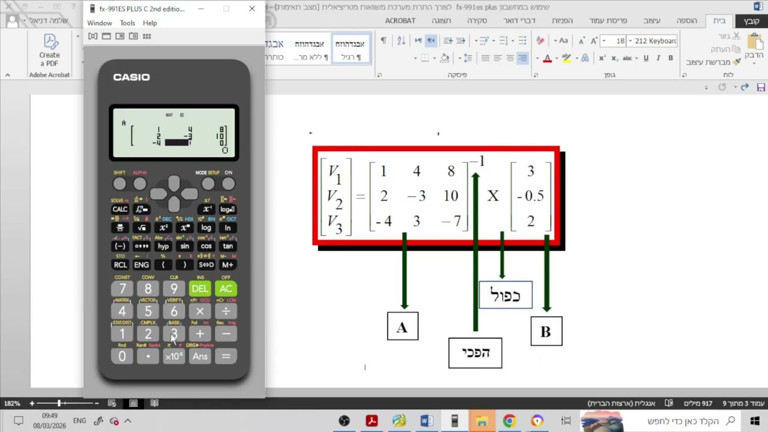Open the calculator Window menu
The height and width of the screenshot is (432, 768).
coord(100,23)
